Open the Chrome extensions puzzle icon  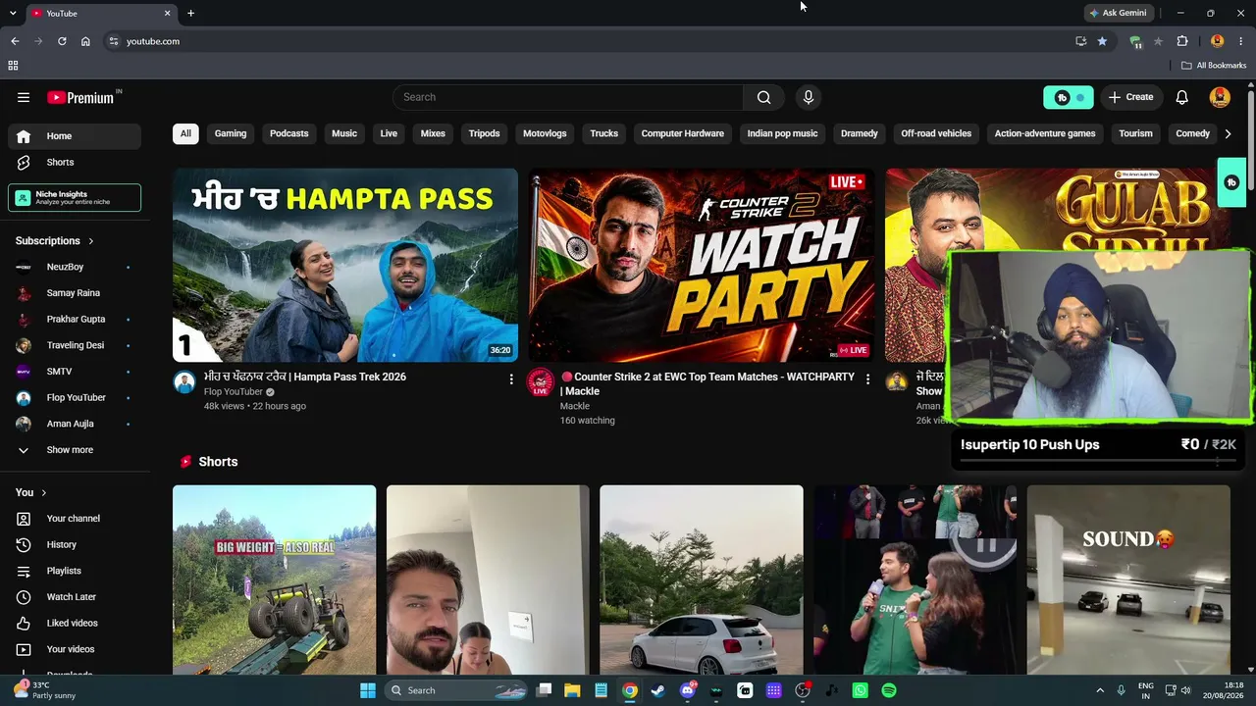pyautogui.click(x=1182, y=41)
